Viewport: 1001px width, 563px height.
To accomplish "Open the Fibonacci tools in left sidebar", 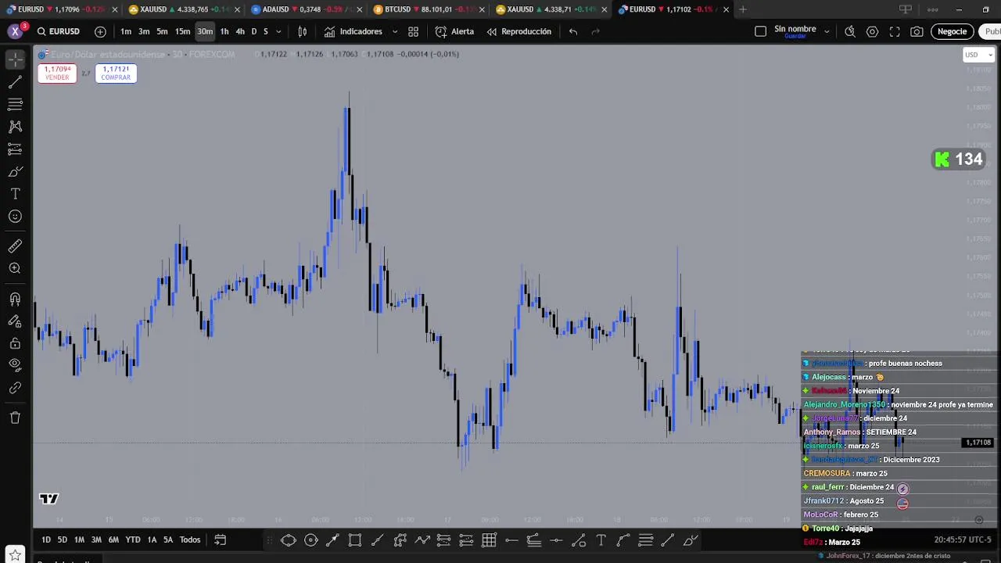I will 15,104.
